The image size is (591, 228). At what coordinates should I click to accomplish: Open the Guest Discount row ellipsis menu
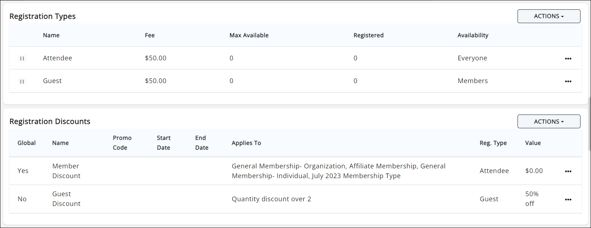pos(568,199)
